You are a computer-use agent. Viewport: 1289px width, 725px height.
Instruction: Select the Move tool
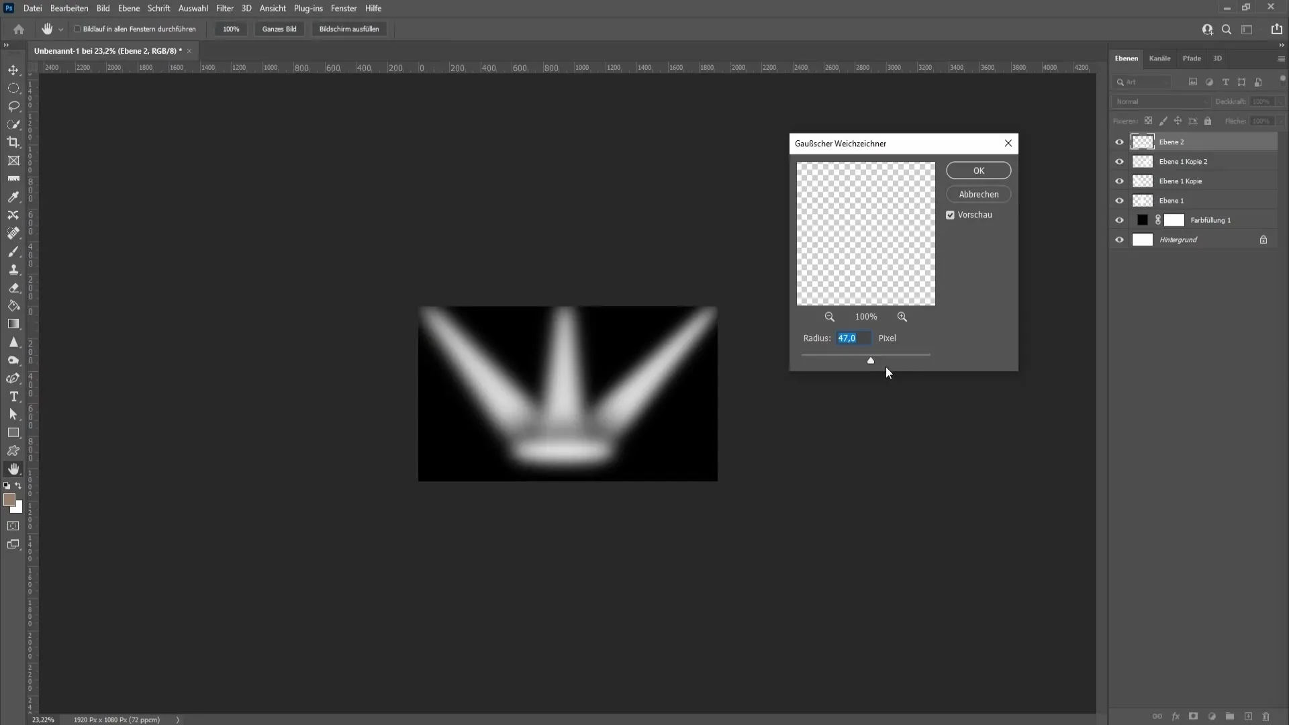point(13,70)
